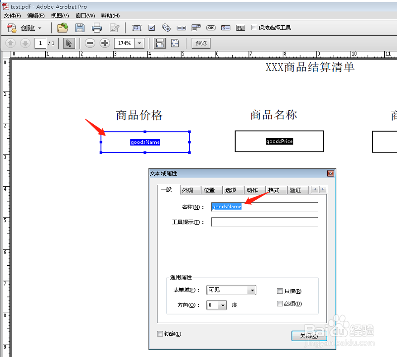Select the OK Button form tool

210,28
